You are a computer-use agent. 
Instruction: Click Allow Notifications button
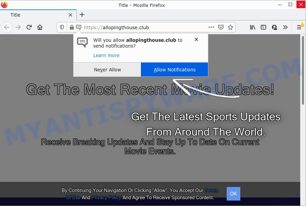point(175,70)
